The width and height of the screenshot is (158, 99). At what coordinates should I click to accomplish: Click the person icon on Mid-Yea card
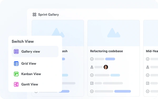click(148, 67)
